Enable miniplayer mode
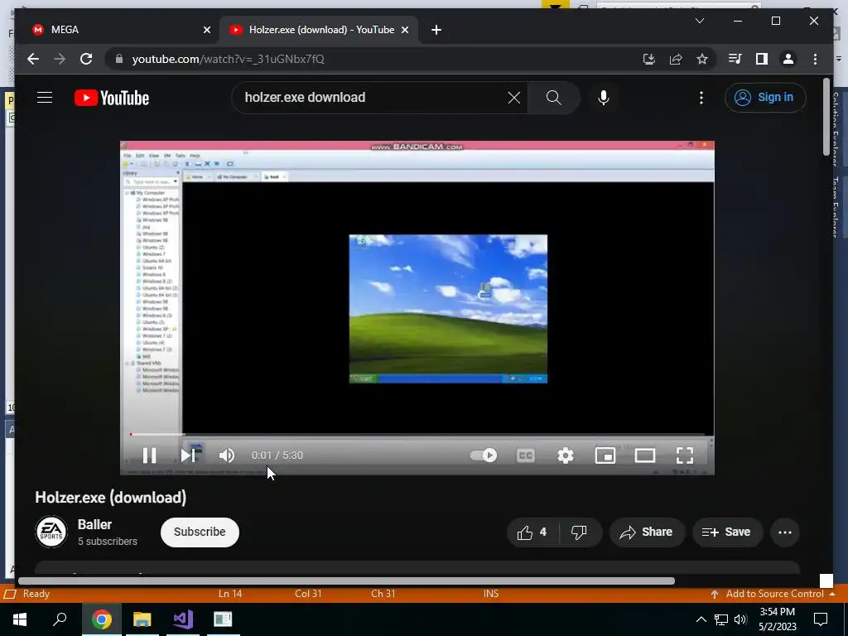Viewport: 848px width, 636px height. tap(605, 455)
